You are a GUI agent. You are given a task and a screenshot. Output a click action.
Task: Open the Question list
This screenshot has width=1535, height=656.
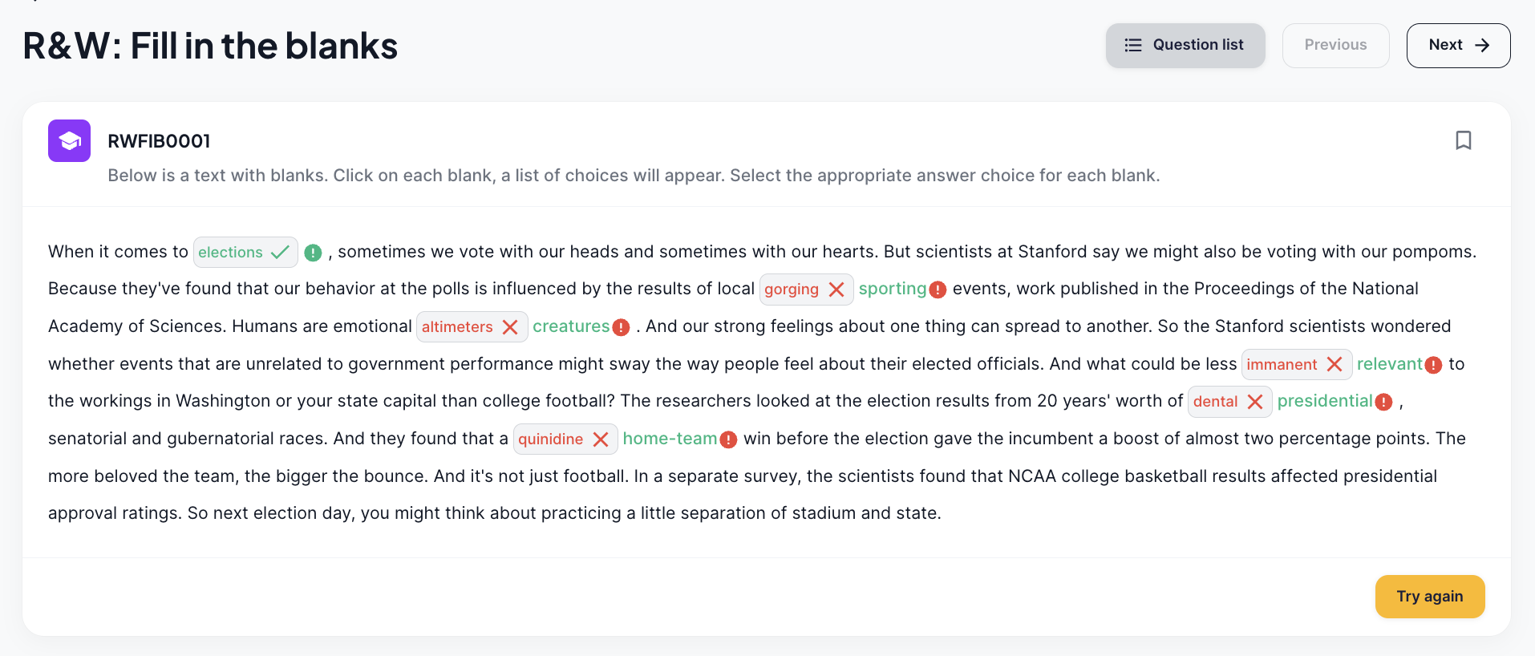pyautogui.click(x=1185, y=45)
